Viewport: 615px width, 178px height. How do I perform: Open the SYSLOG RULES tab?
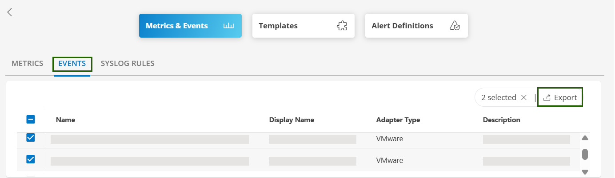128,63
